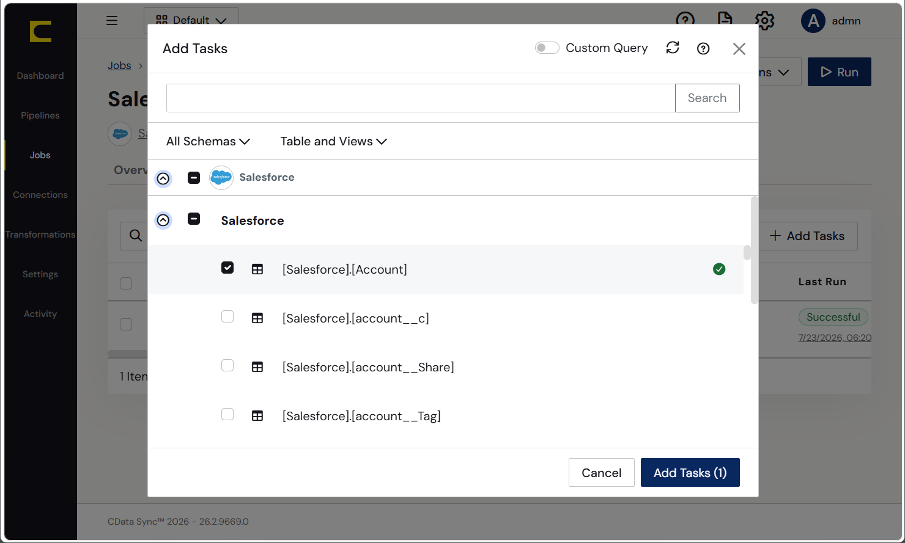Viewport: 905px width, 543px height.
Task: Click the table search input field
Action: [x=421, y=98]
